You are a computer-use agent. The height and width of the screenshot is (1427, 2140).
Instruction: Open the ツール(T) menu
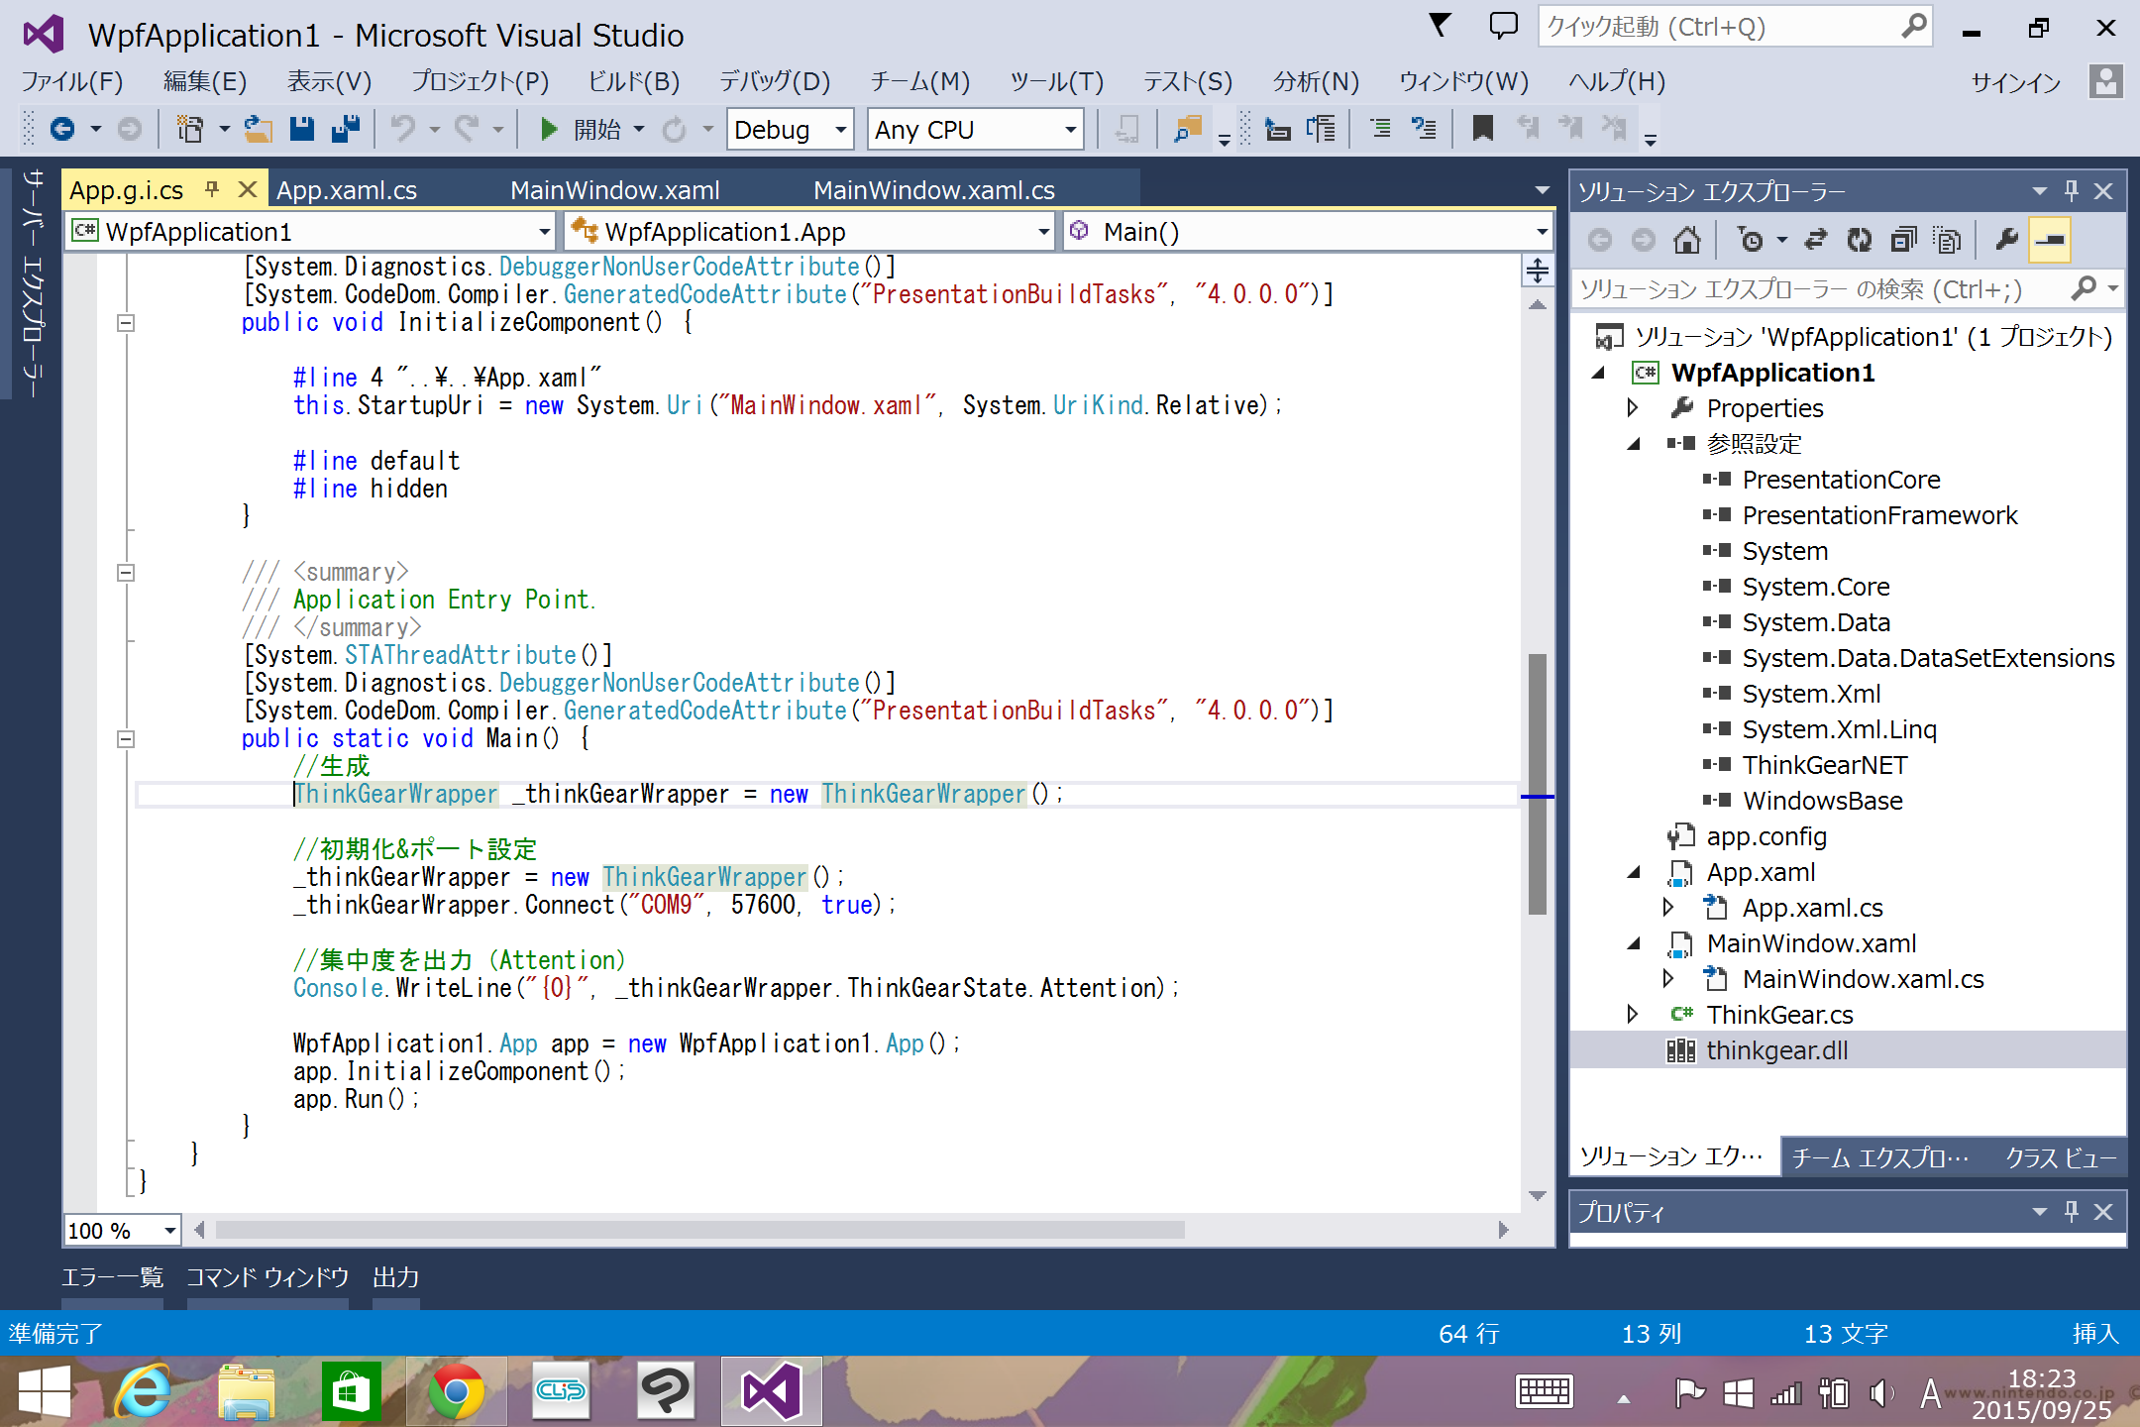(1056, 81)
